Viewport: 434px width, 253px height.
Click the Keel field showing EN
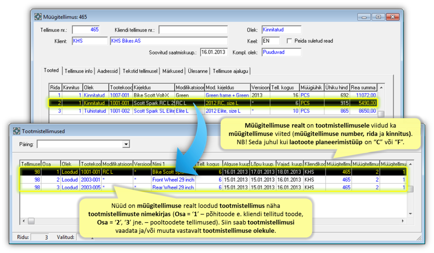[x=270, y=41]
